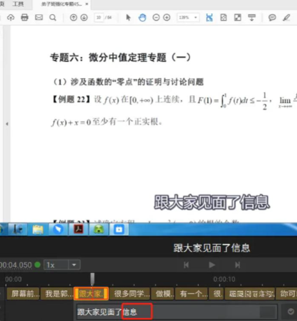Viewport: 297px width, 321px height.
Task: Open the green face taskbar app
Action: tap(99, 229)
